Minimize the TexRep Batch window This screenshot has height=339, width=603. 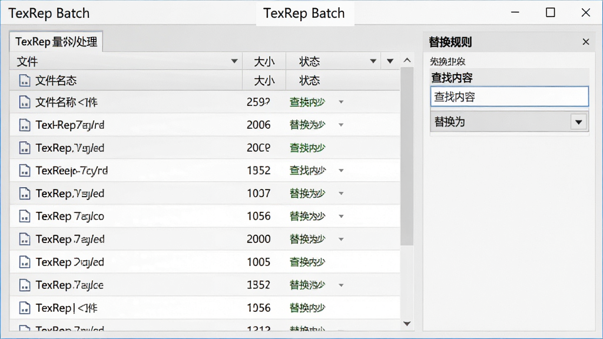[515, 13]
